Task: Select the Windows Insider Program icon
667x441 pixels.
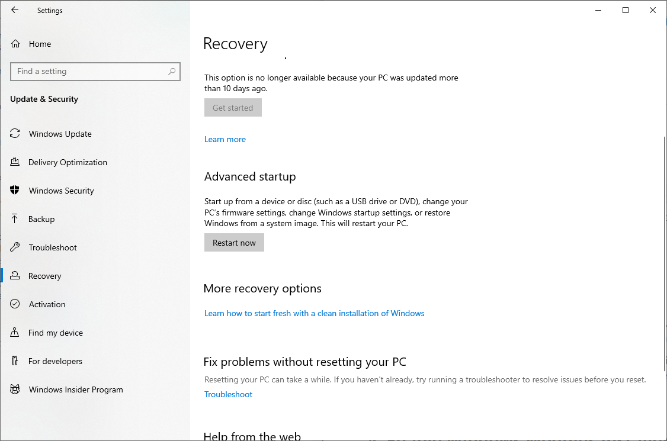Action: pyautogui.click(x=15, y=390)
